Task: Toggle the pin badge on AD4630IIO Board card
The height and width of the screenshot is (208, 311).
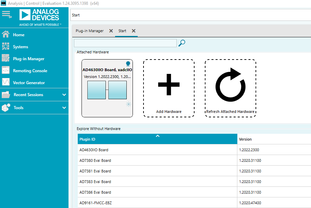Action: tap(128, 64)
